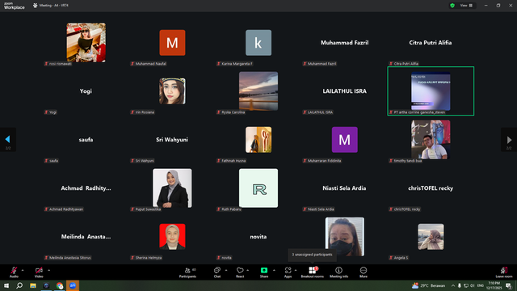This screenshot has width=517, height=291.
Task: Unmute the Audio microphone icon
Action: click(x=14, y=271)
